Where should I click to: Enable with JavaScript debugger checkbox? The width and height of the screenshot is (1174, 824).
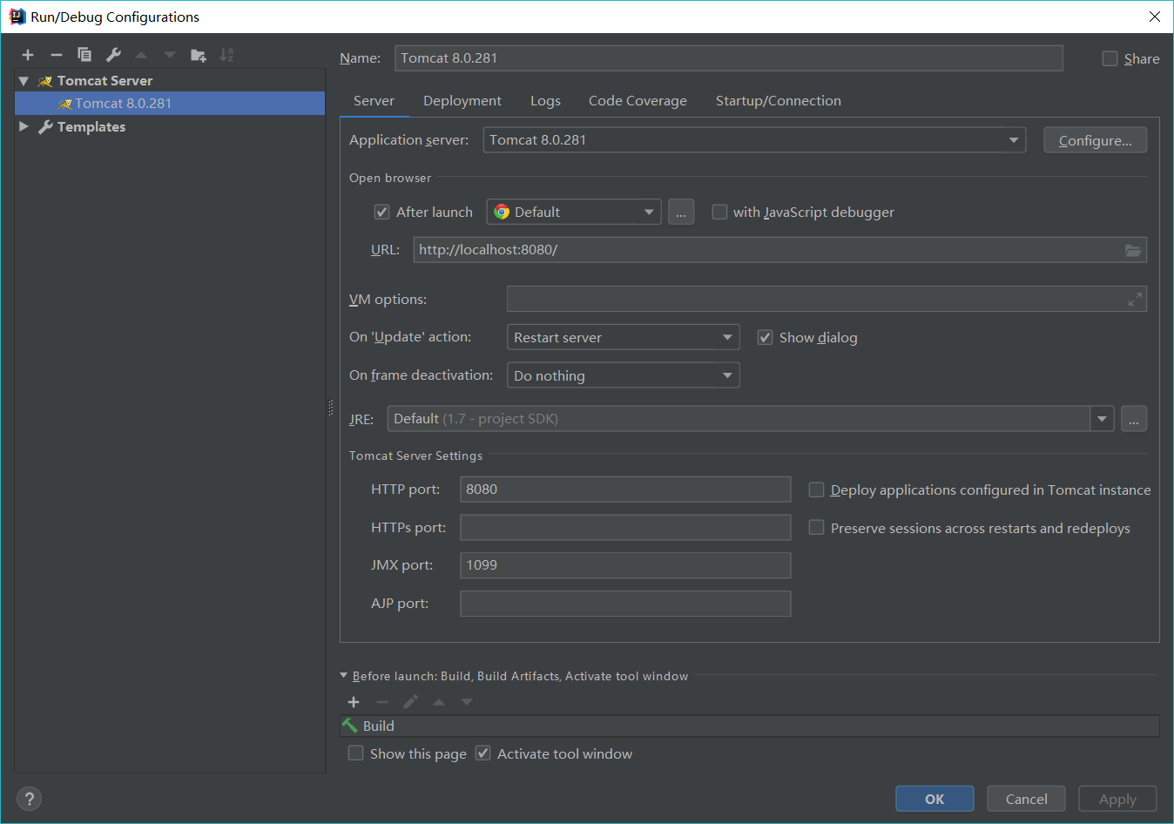coord(719,213)
